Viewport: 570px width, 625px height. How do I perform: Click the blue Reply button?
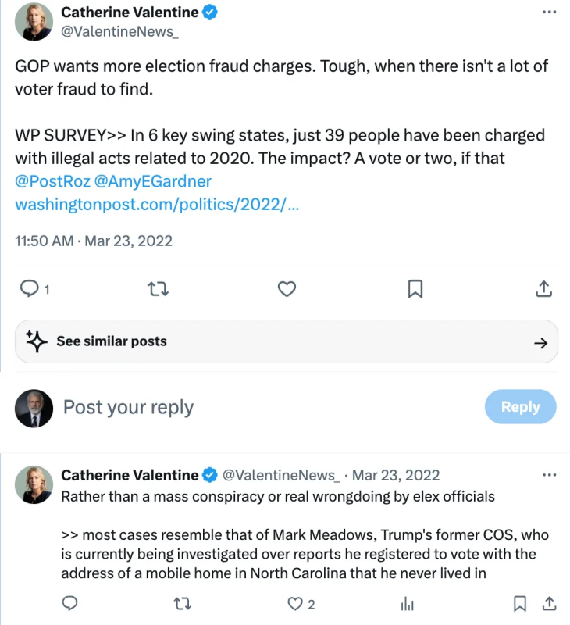click(x=520, y=406)
